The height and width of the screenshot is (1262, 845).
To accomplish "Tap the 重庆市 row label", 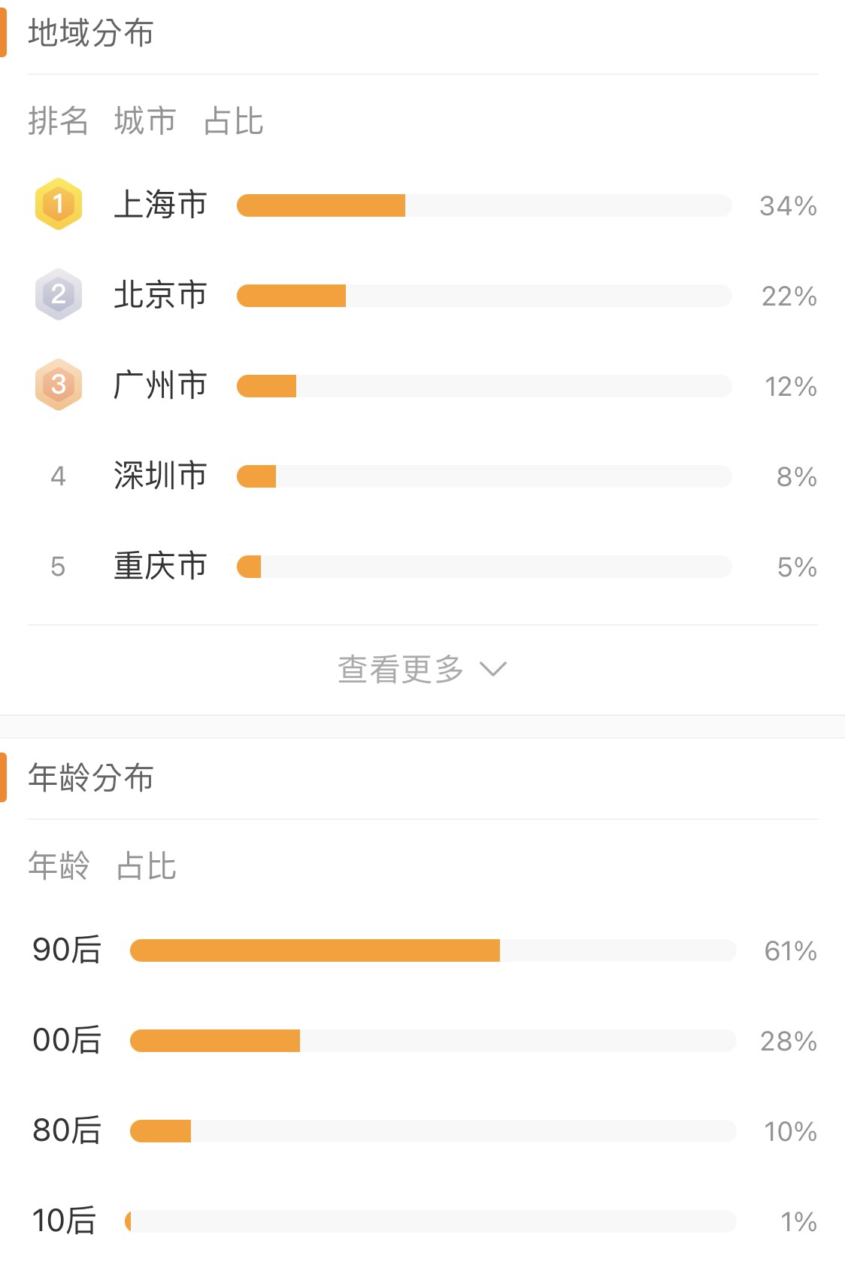I will (x=160, y=566).
